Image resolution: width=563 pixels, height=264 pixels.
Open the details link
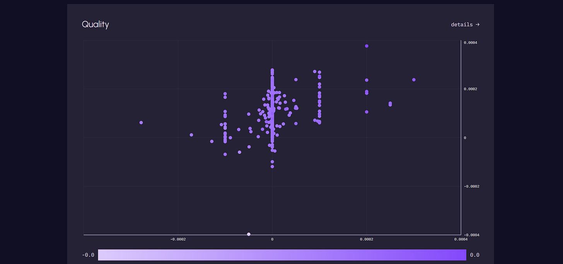tap(465, 24)
